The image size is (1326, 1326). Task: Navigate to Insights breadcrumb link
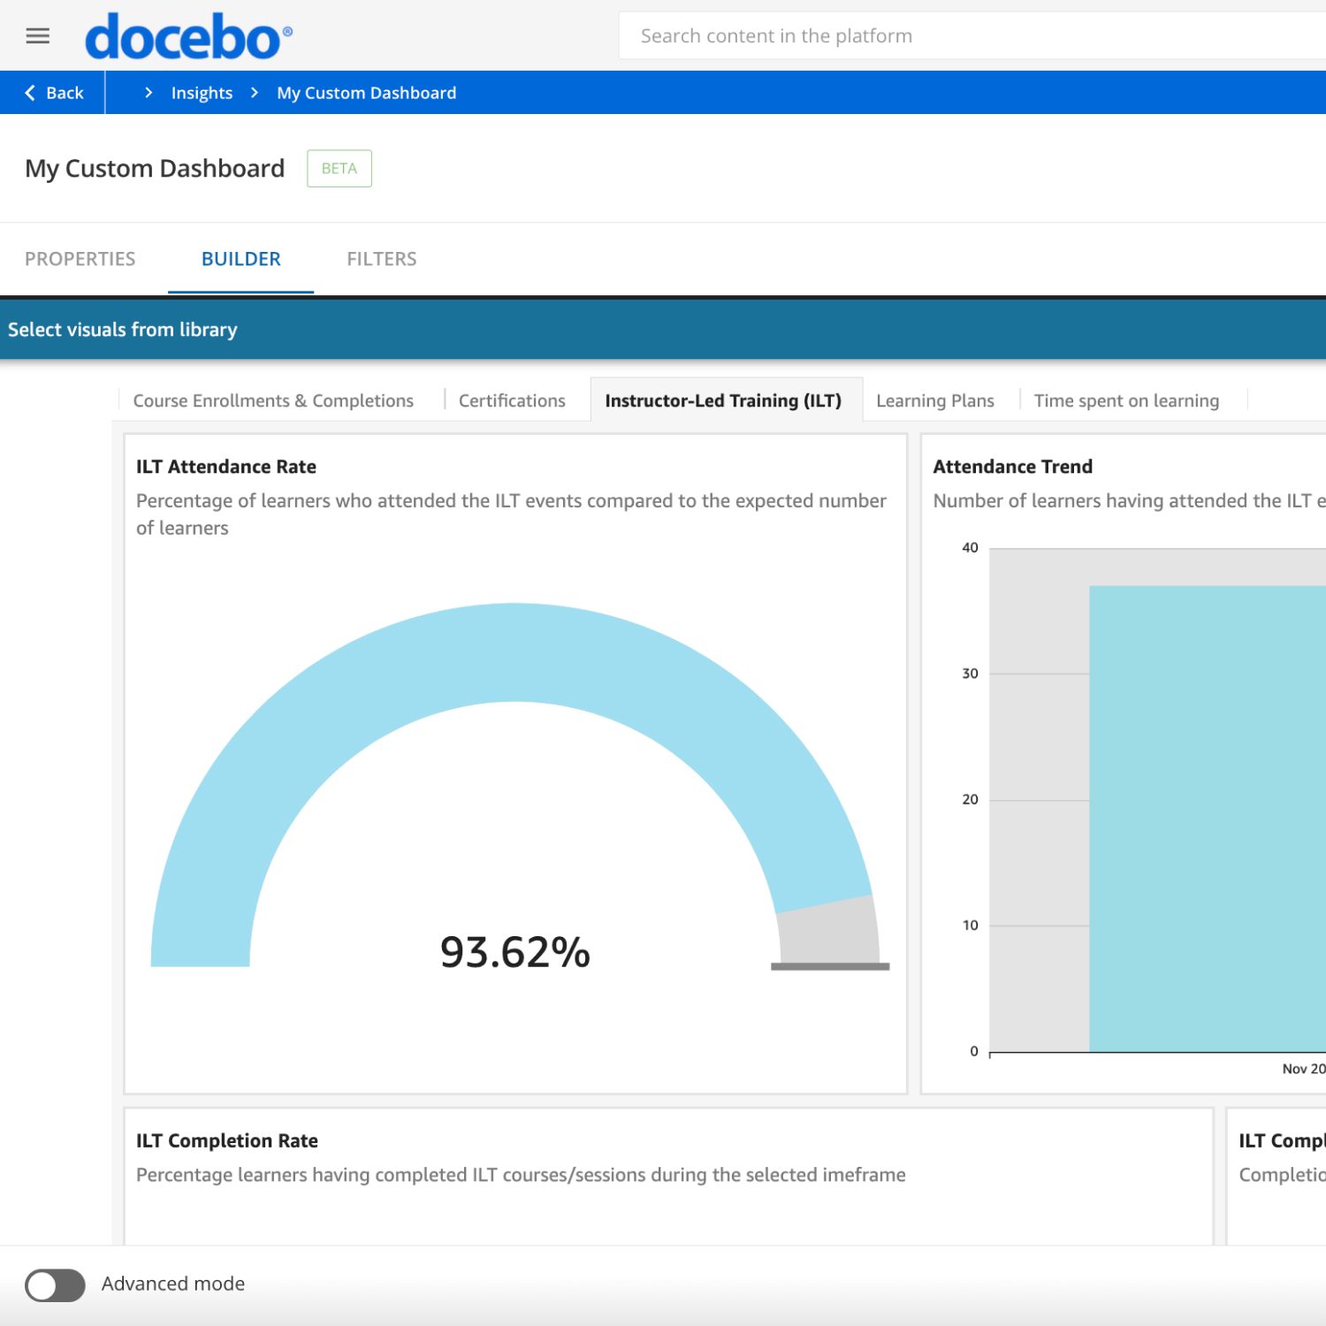click(202, 93)
